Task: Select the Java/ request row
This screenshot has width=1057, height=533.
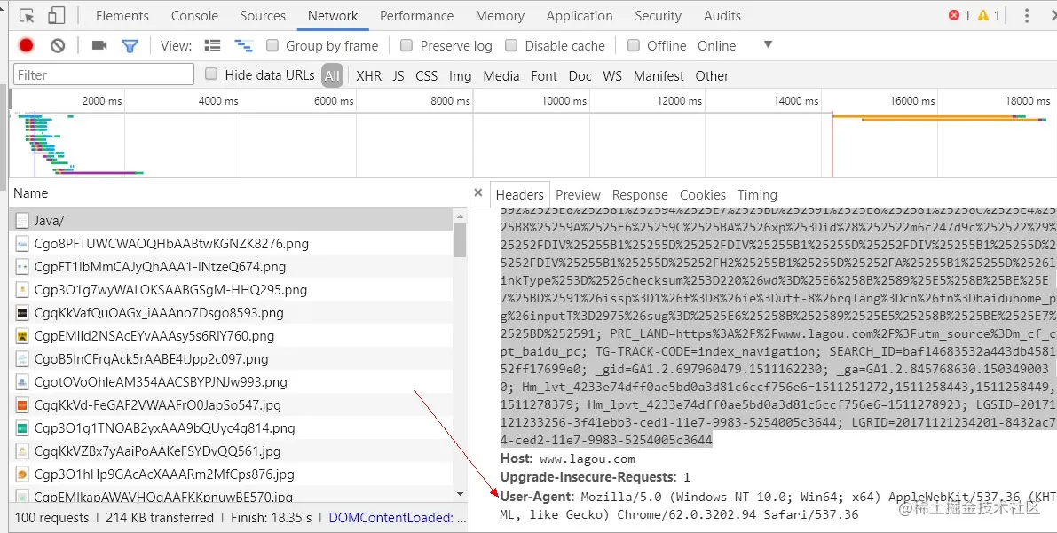Action: click(232, 220)
